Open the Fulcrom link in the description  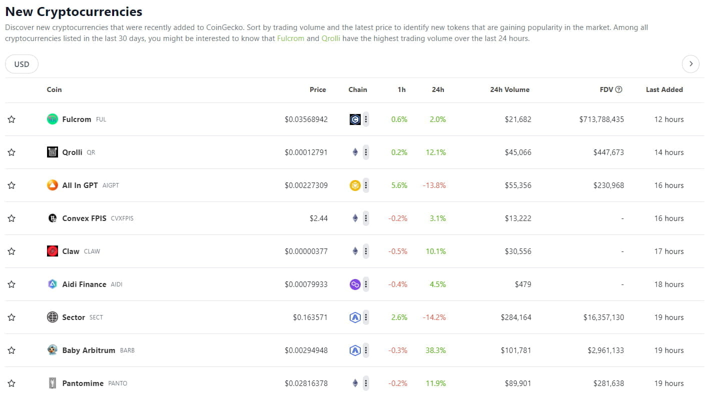(290, 38)
